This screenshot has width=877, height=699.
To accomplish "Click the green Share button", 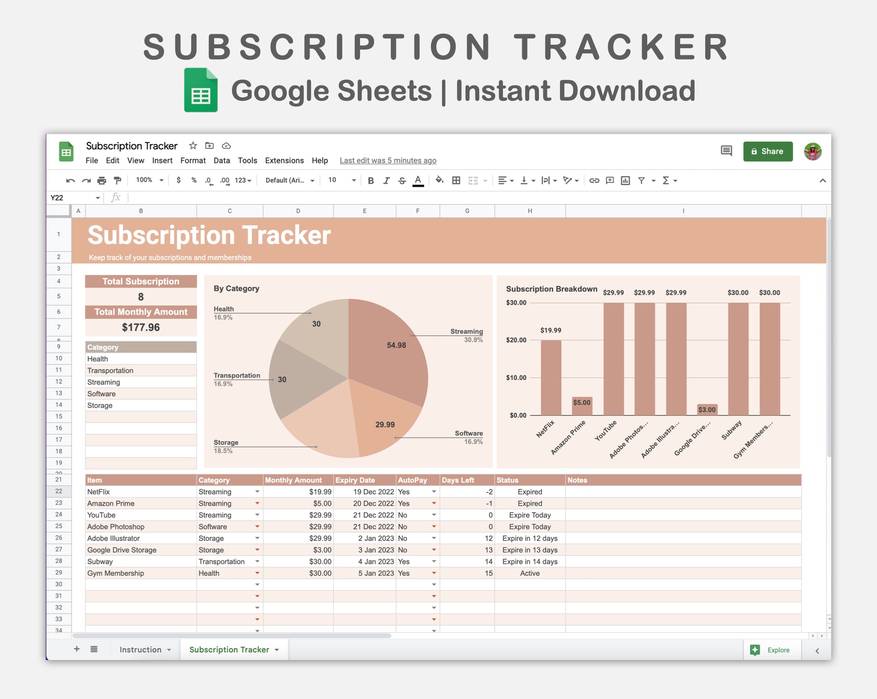I will pos(767,151).
